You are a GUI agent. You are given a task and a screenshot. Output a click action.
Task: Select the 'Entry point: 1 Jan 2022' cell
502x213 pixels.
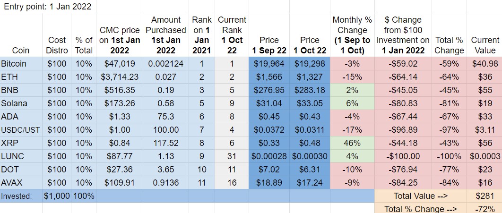(48, 7)
